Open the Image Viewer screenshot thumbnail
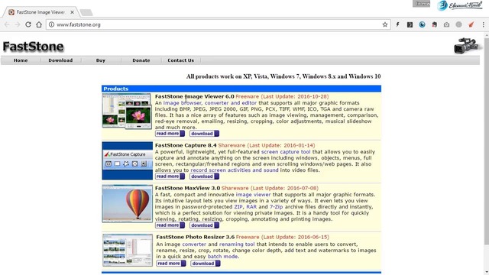Image resolution: width=489 pixels, height=275 pixels. pyautogui.click(x=127, y=111)
